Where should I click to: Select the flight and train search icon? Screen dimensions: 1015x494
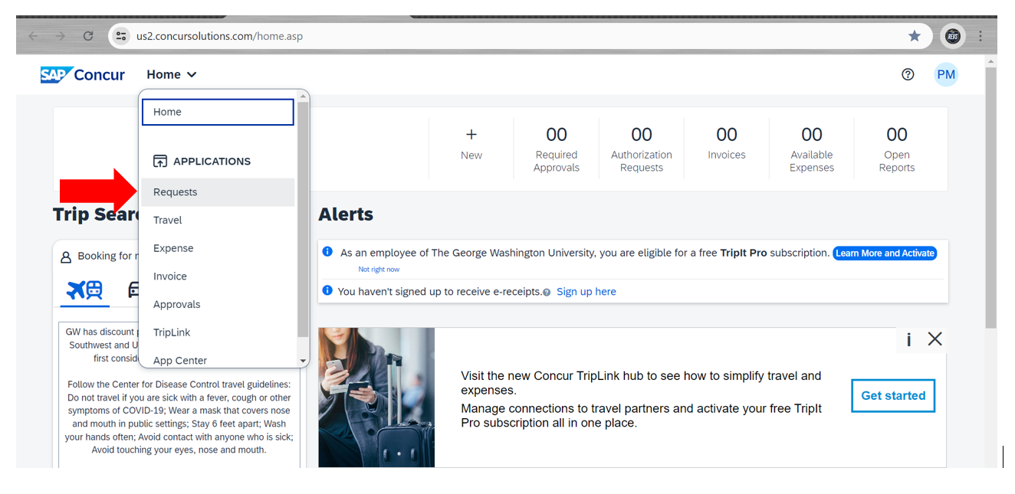pos(84,290)
